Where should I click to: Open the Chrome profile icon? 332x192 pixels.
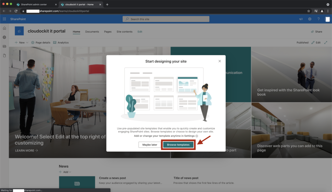(322, 11)
